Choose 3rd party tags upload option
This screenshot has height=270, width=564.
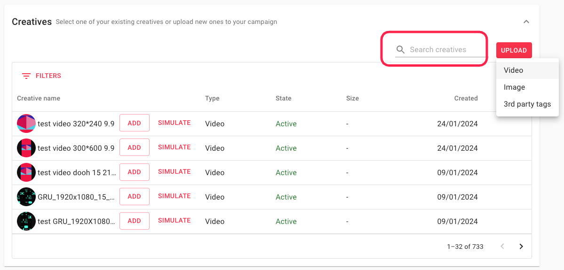pyautogui.click(x=527, y=104)
